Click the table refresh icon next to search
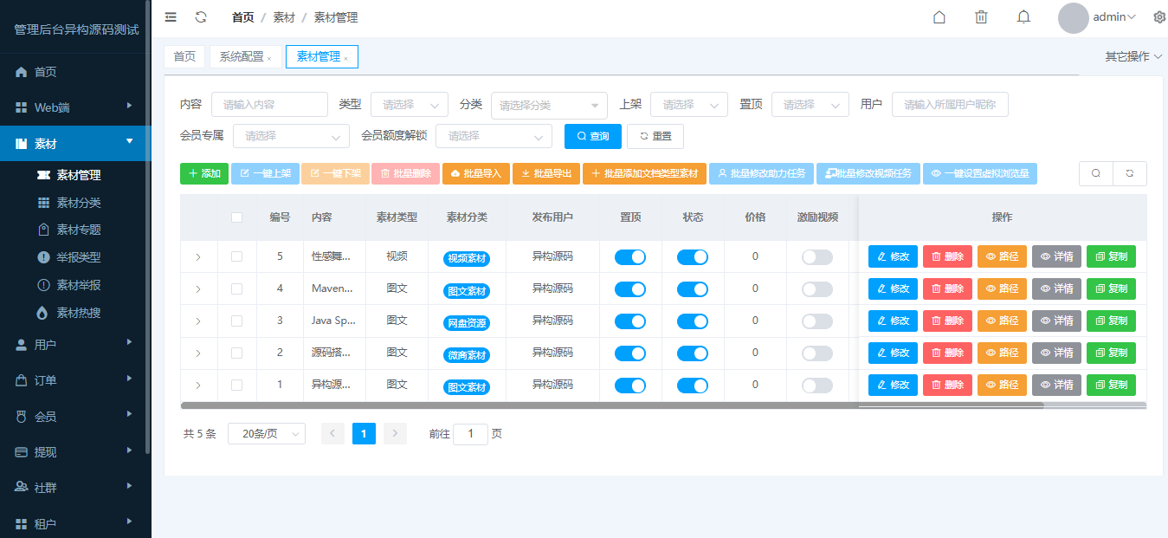This screenshot has width=1168, height=538. (1130, 173)
